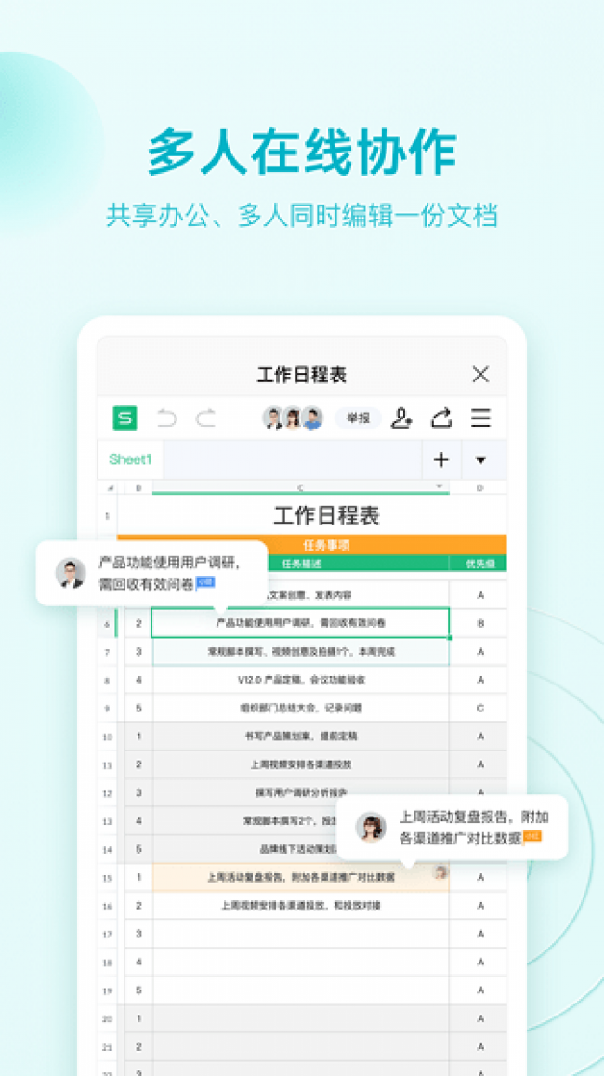Open the add collaborator icon
Viewport: 604px width, 1076px height.
(x=400, y=418)
